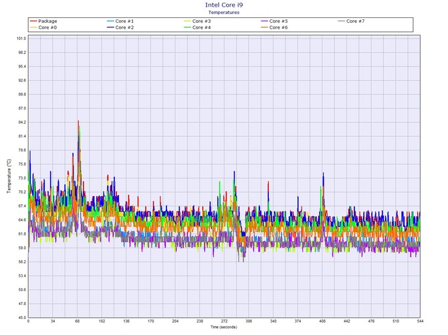
Task: Click the Intel Core i9 chart title
Action: coord(224,5)
